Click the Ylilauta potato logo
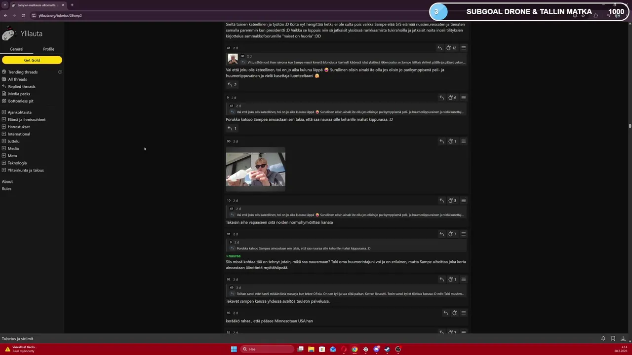Screen dimensions: 632x355 click(8, 34)
